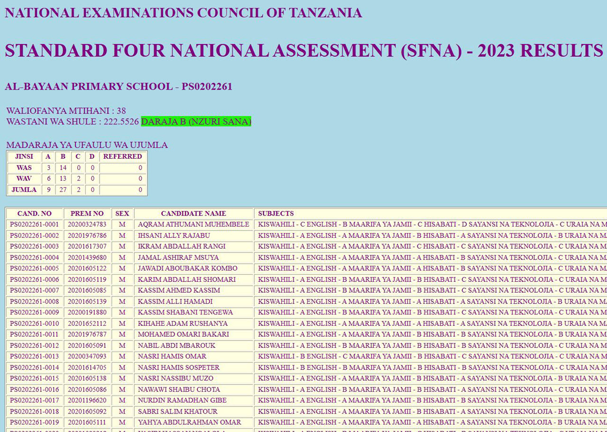
Task: Click the name NURDIN RAMADHAN GIBE
Action: coord(182,400)
